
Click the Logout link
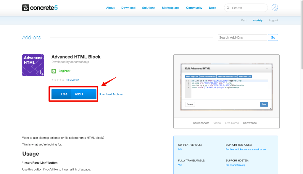(273, 20)
